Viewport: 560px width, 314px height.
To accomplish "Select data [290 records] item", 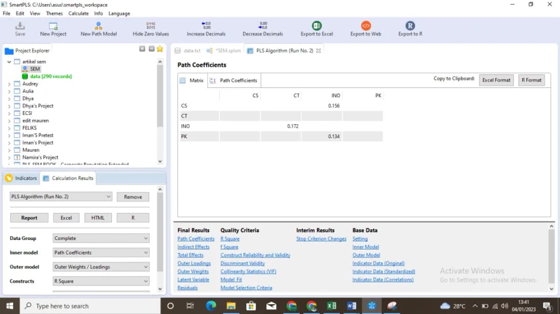I will 47,76.
